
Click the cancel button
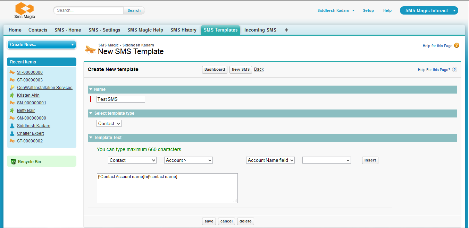coord(226,221)
